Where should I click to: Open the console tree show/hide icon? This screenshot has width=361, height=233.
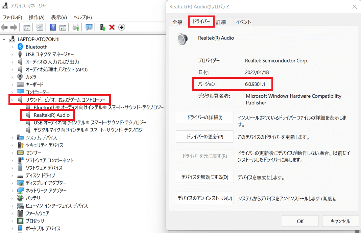[x=27, y=28]
